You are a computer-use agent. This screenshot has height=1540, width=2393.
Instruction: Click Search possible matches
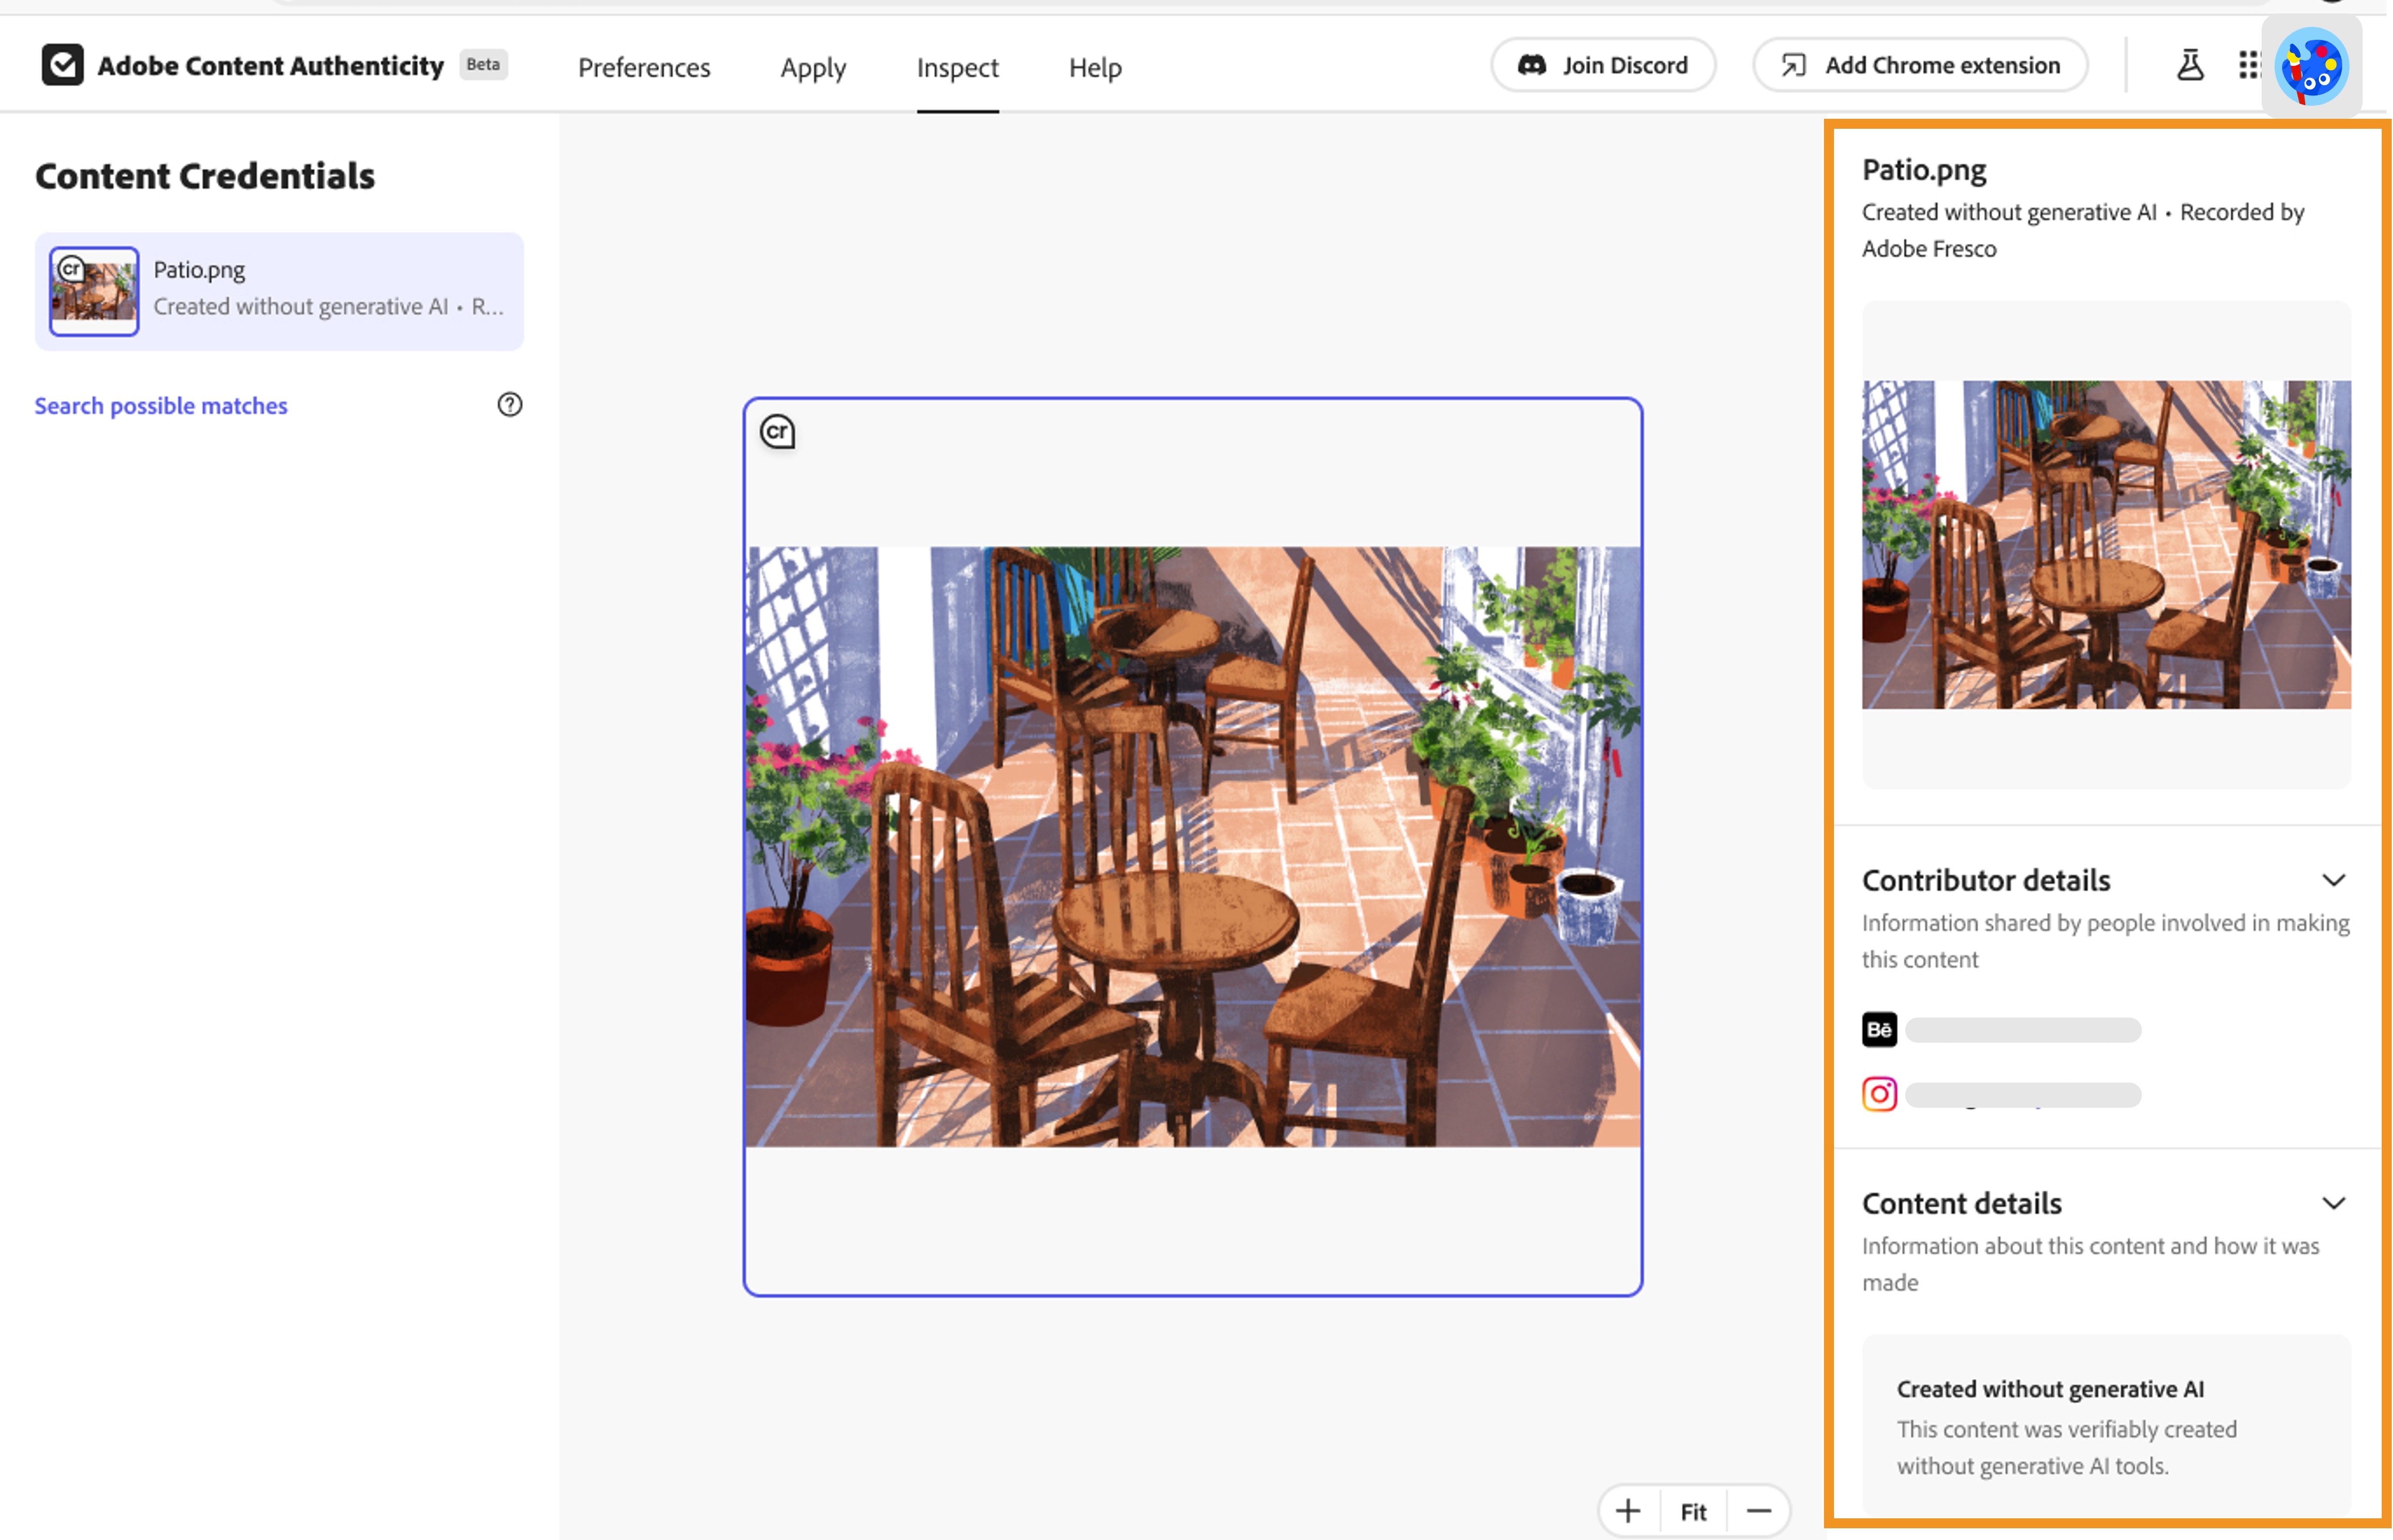(x=161, y=405)
